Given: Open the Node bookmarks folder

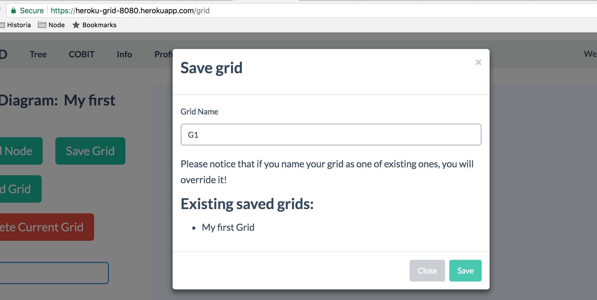Looking at the screenshot, I should coord(51,25).
